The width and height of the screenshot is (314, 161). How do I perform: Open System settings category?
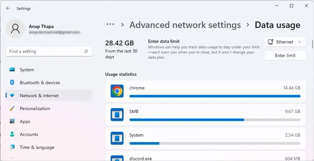click(49, 70)
